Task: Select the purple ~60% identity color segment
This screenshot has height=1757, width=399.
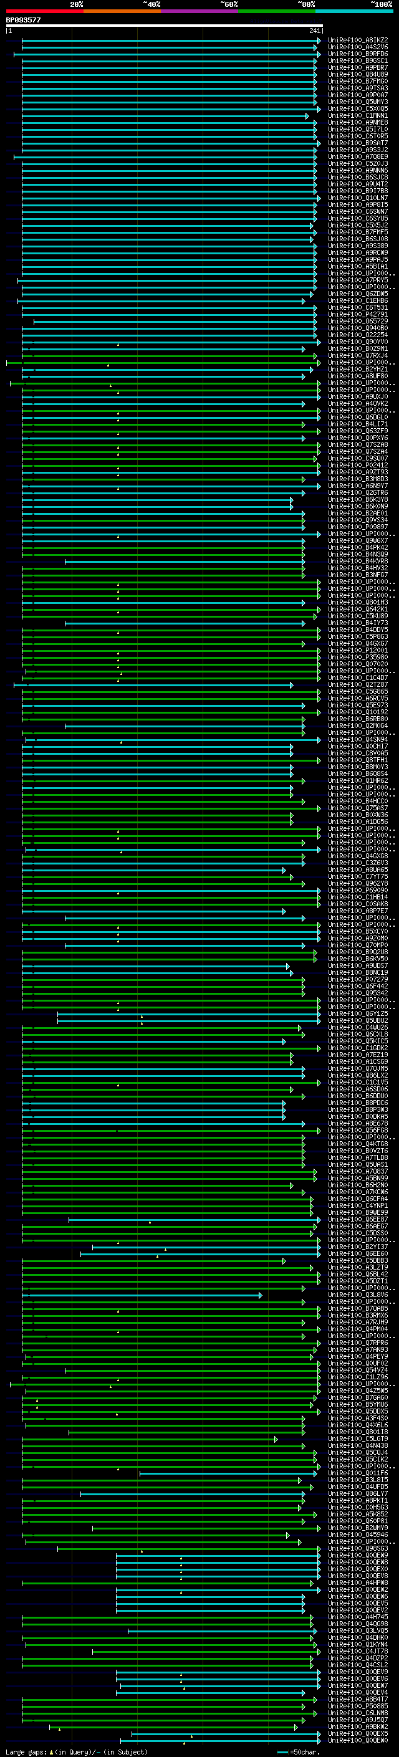Action: pyautogui.click(x=199, y=11)
